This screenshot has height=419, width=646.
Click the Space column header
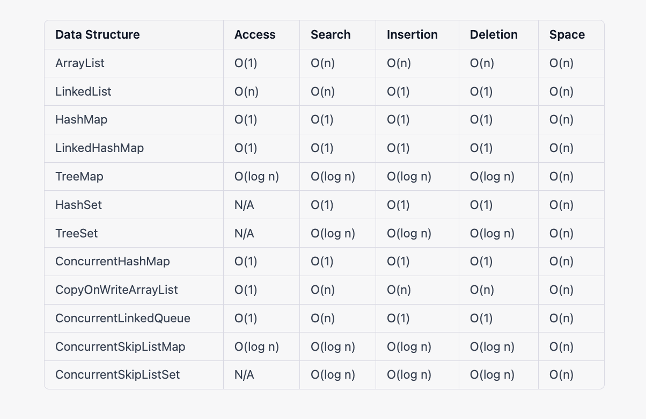click(567, 35)
